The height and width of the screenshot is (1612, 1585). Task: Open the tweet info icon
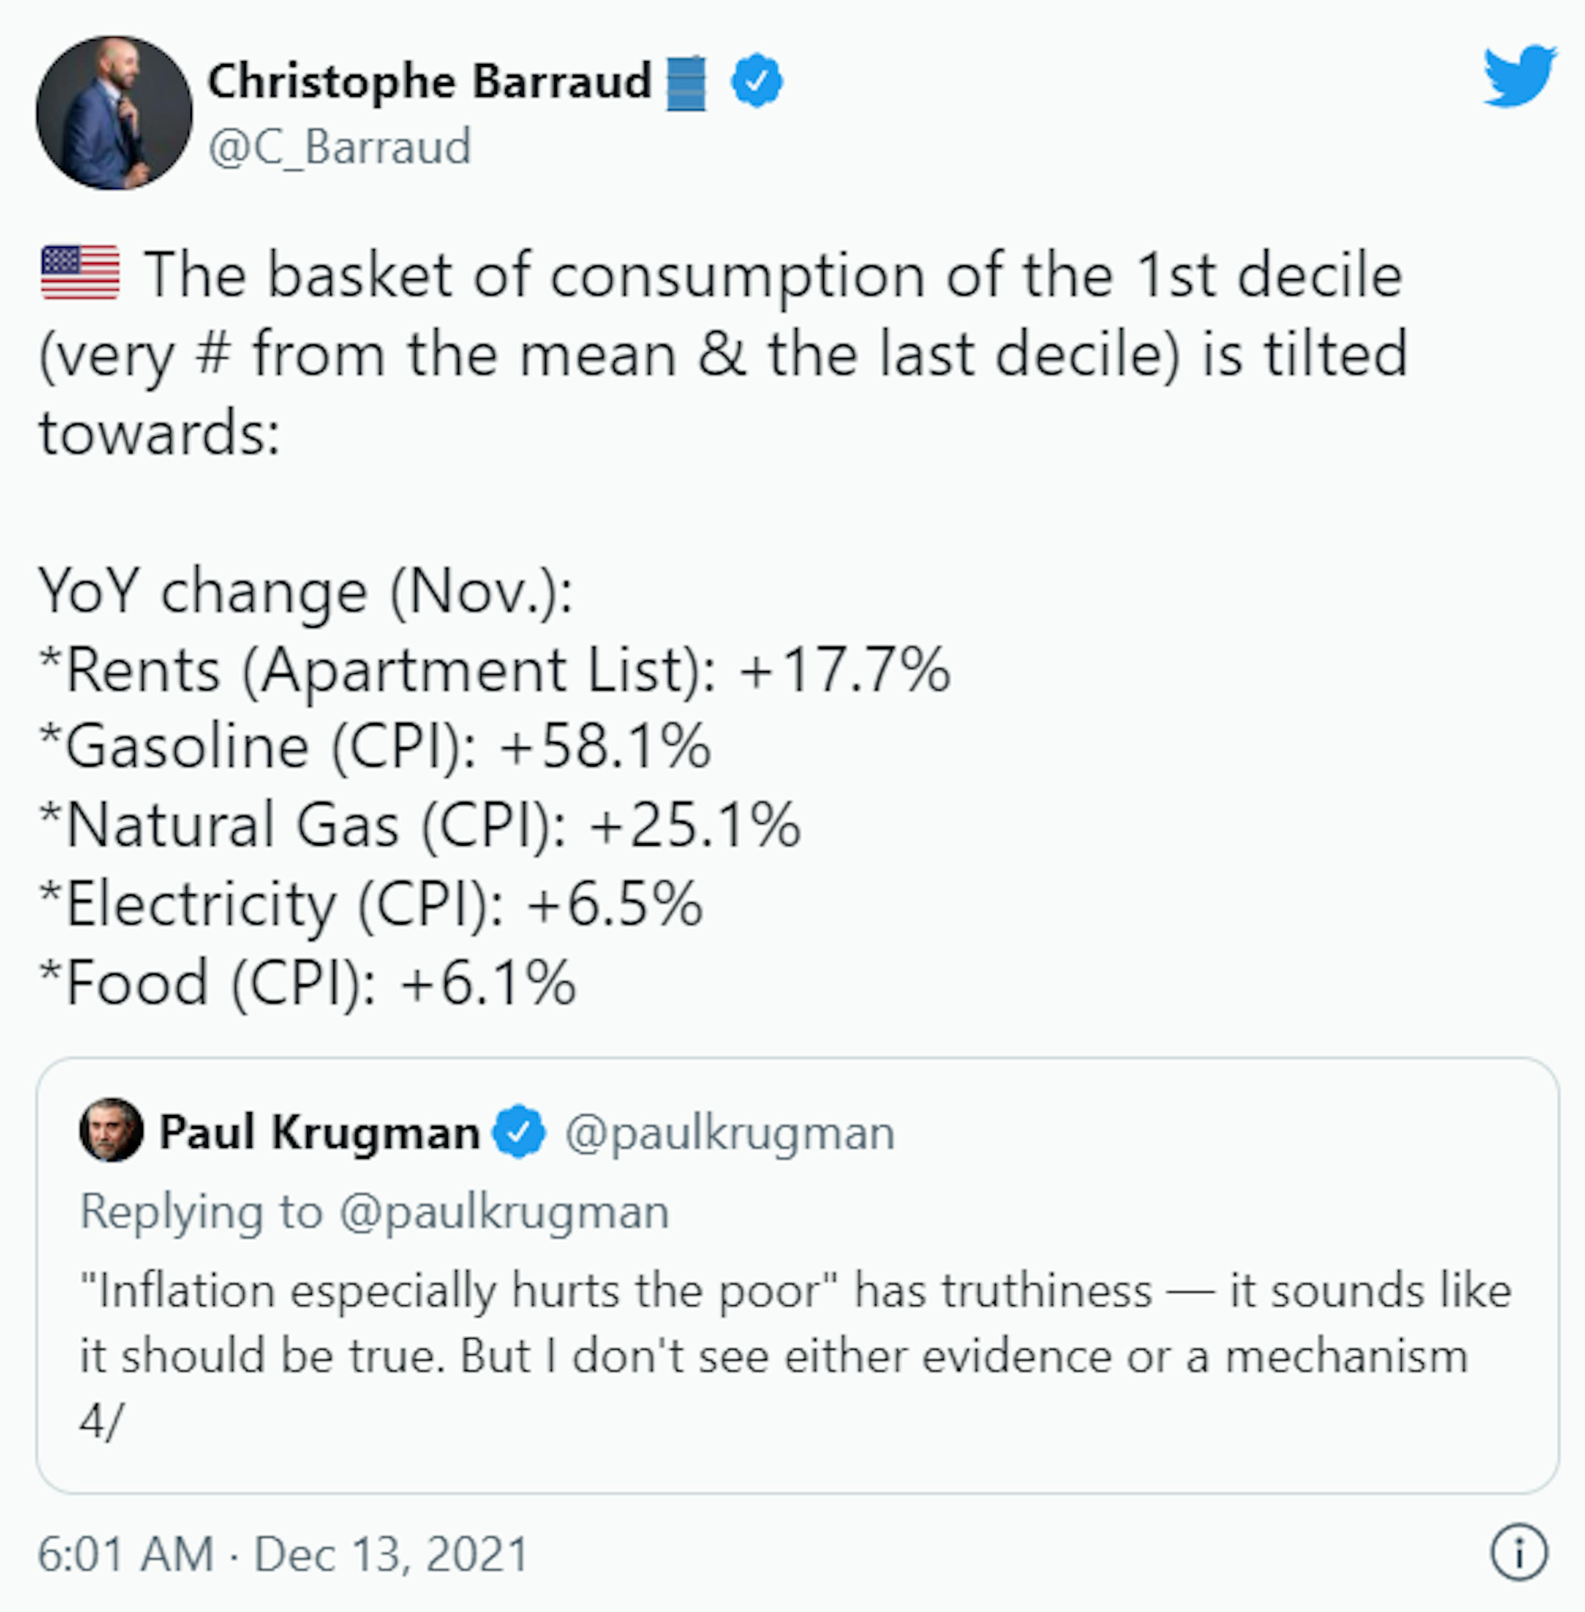(x=1519, y=1552)
